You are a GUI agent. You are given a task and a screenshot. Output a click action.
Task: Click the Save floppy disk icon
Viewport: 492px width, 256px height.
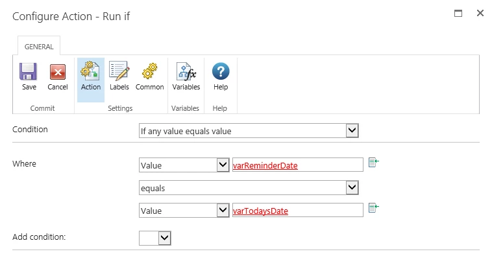point(29,72)
